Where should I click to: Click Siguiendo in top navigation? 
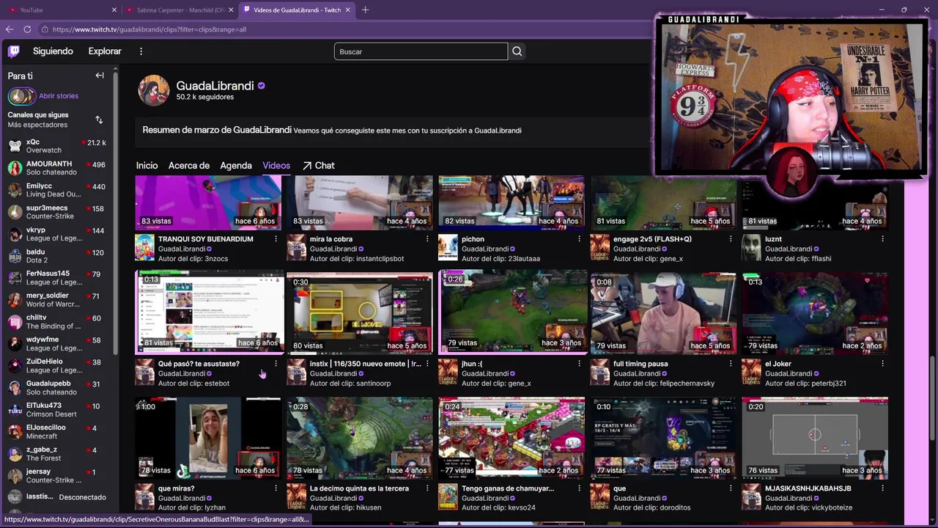pos(53,51)
